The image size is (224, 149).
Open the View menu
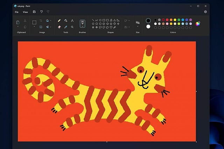(25, 12)
